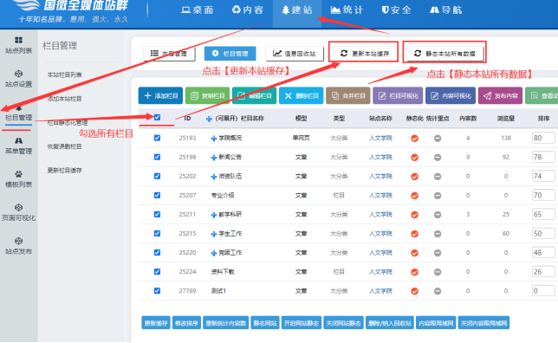Open the 安全 top navigation menu
558x343 pixels.
[396, 10]
